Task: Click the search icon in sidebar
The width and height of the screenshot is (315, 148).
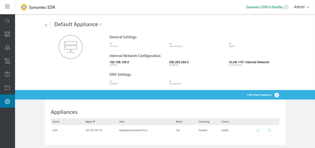Action: click(7, 21)
